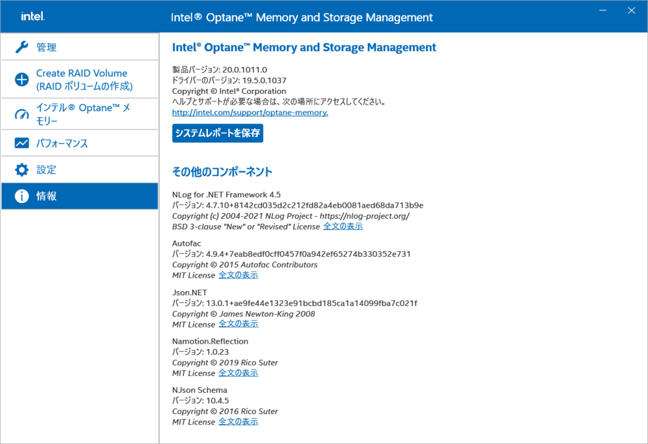Click Copyright © 2019 Rico Suter text
Viewport: 648px width, 444px height.
pyautogui.click(x=225, y=362)
